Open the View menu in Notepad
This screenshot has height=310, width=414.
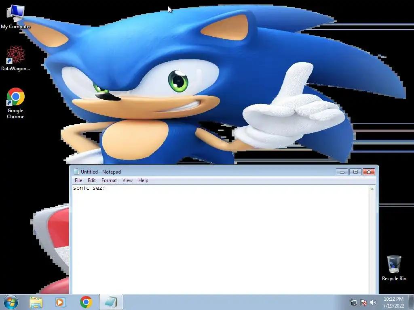click(127, 180)
